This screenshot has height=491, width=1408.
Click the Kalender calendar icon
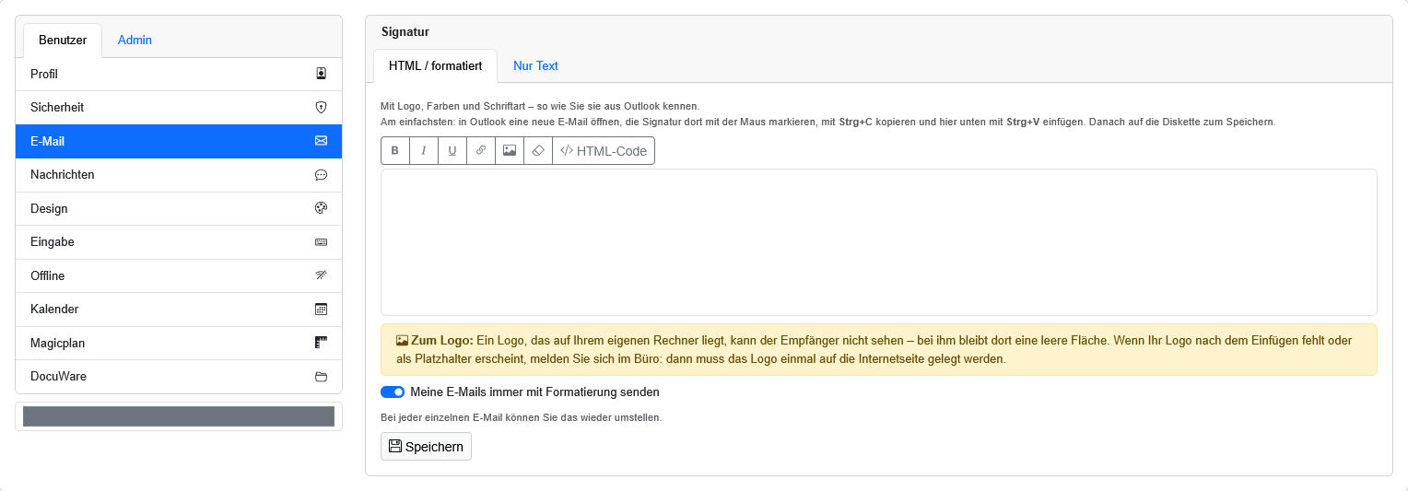tap(322, 309)
